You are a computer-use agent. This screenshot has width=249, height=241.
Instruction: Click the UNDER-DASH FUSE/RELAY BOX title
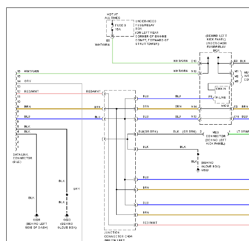click(216, 47)
